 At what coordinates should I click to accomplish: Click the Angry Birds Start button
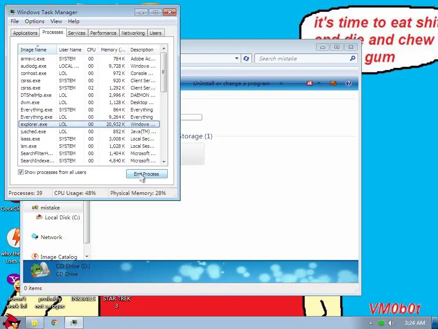point(12,321)
